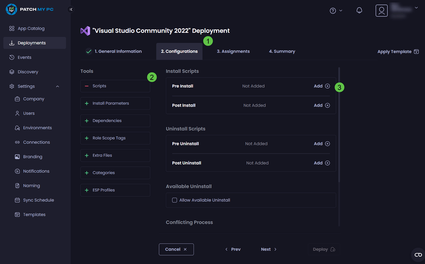
Task: Enable Allow Available Uninstall checkbox
Action: [174, 200]
